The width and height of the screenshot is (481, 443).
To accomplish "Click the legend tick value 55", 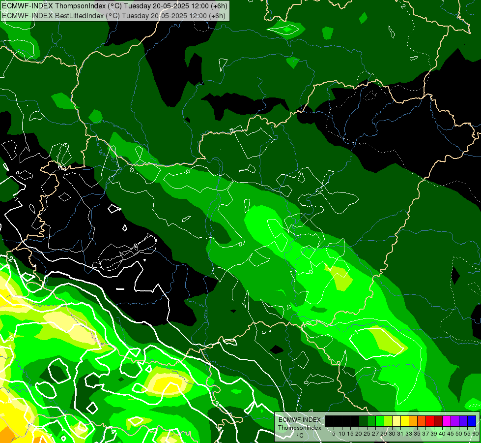I will [x=467, y=434].
